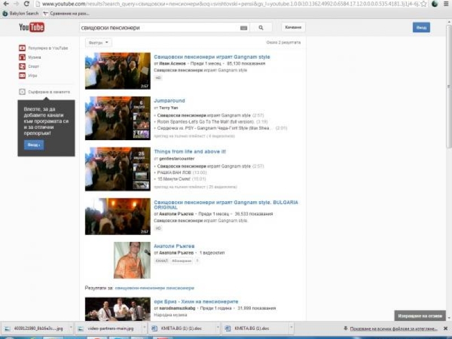Open the first result's video thumbnail
This screenshot has height=339, width=452.
[118, 71]
